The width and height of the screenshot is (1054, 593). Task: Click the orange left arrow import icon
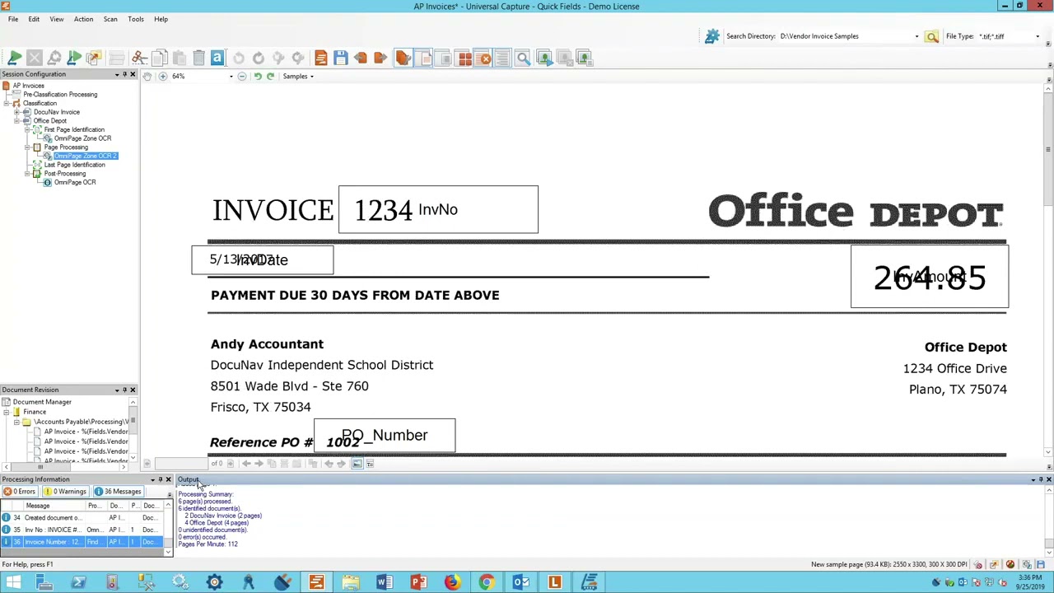tap(360, 58)
